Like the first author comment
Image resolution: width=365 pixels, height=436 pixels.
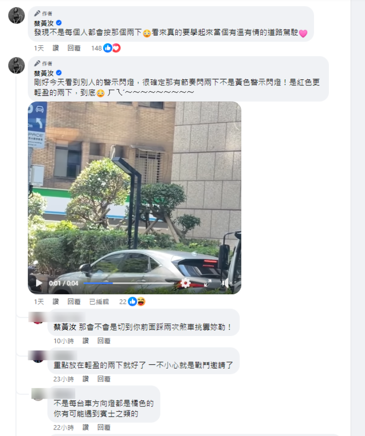pyautogui.click(x=56, y=48)
